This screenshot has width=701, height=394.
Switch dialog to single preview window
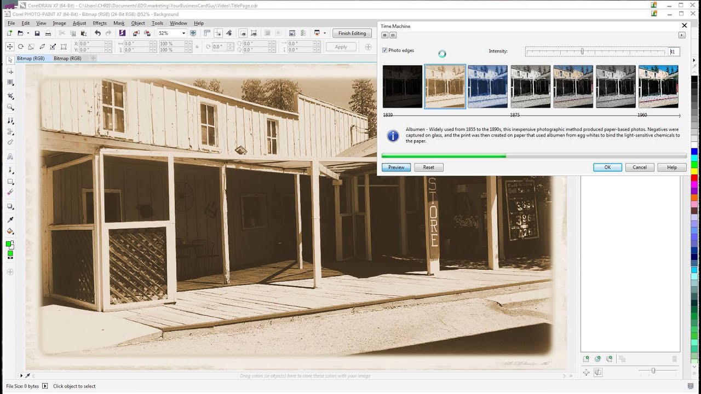(x=393, y=35)
